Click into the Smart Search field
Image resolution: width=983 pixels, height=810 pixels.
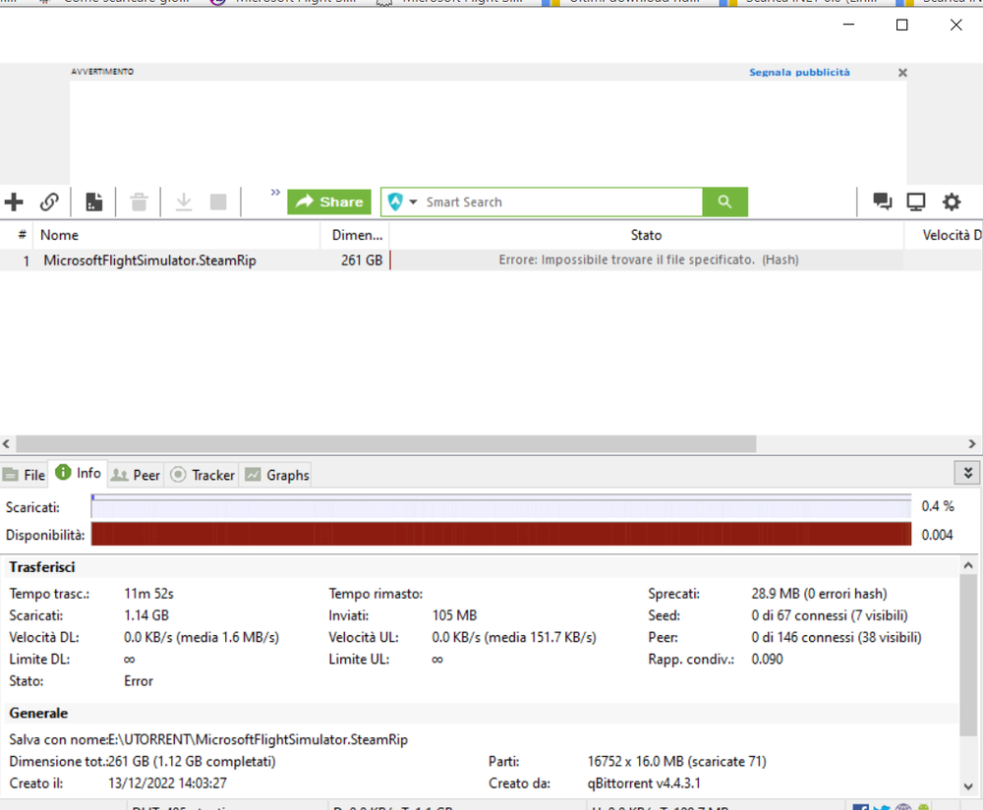(x=561, y=202)
